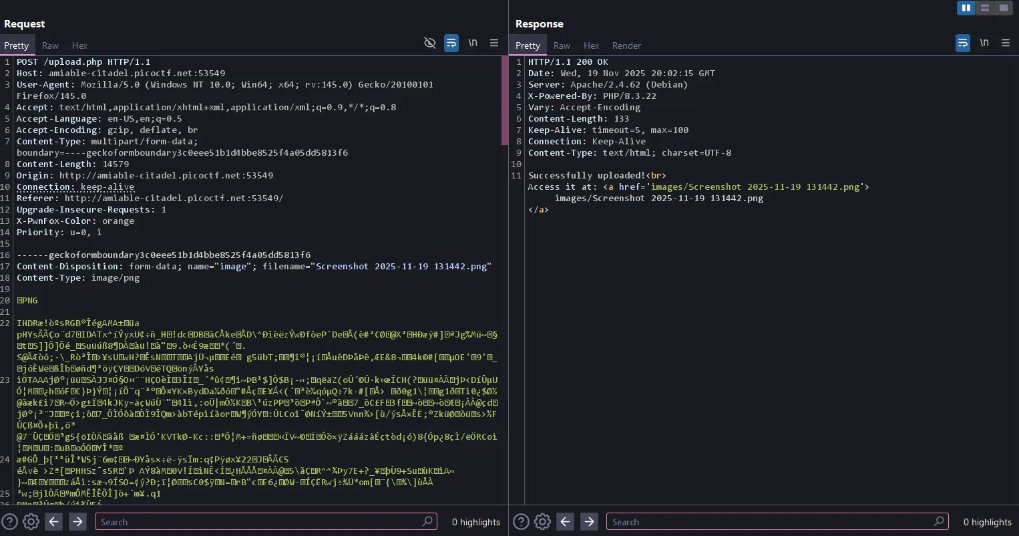Open the Request search settings gear
Screen dimensions: 1019x536
tap(31, 521)
